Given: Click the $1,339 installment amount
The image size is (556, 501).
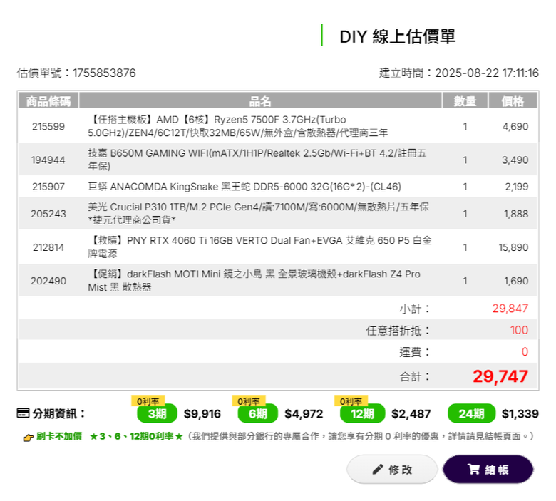Looking at the screenshot, I should pyautogui.click(x=520, y=414).
